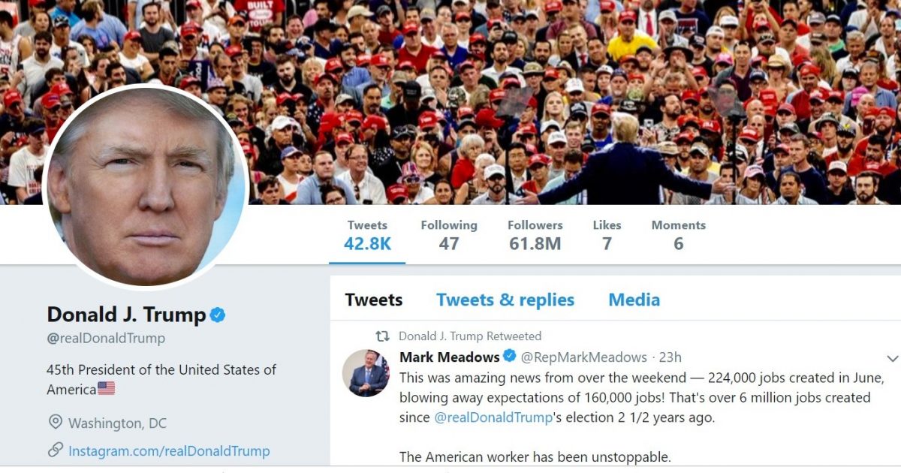Screen dimensions: 901x473
Task: View the 61.8M Followers list
Action: click(535, 234)
